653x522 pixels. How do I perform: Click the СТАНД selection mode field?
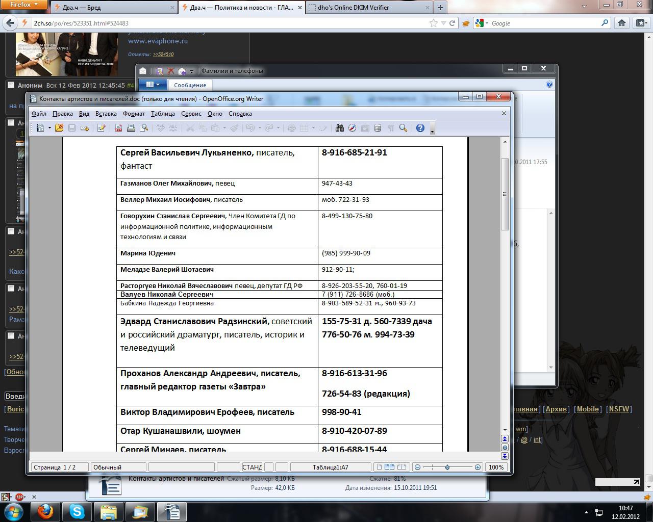[252, 467]
